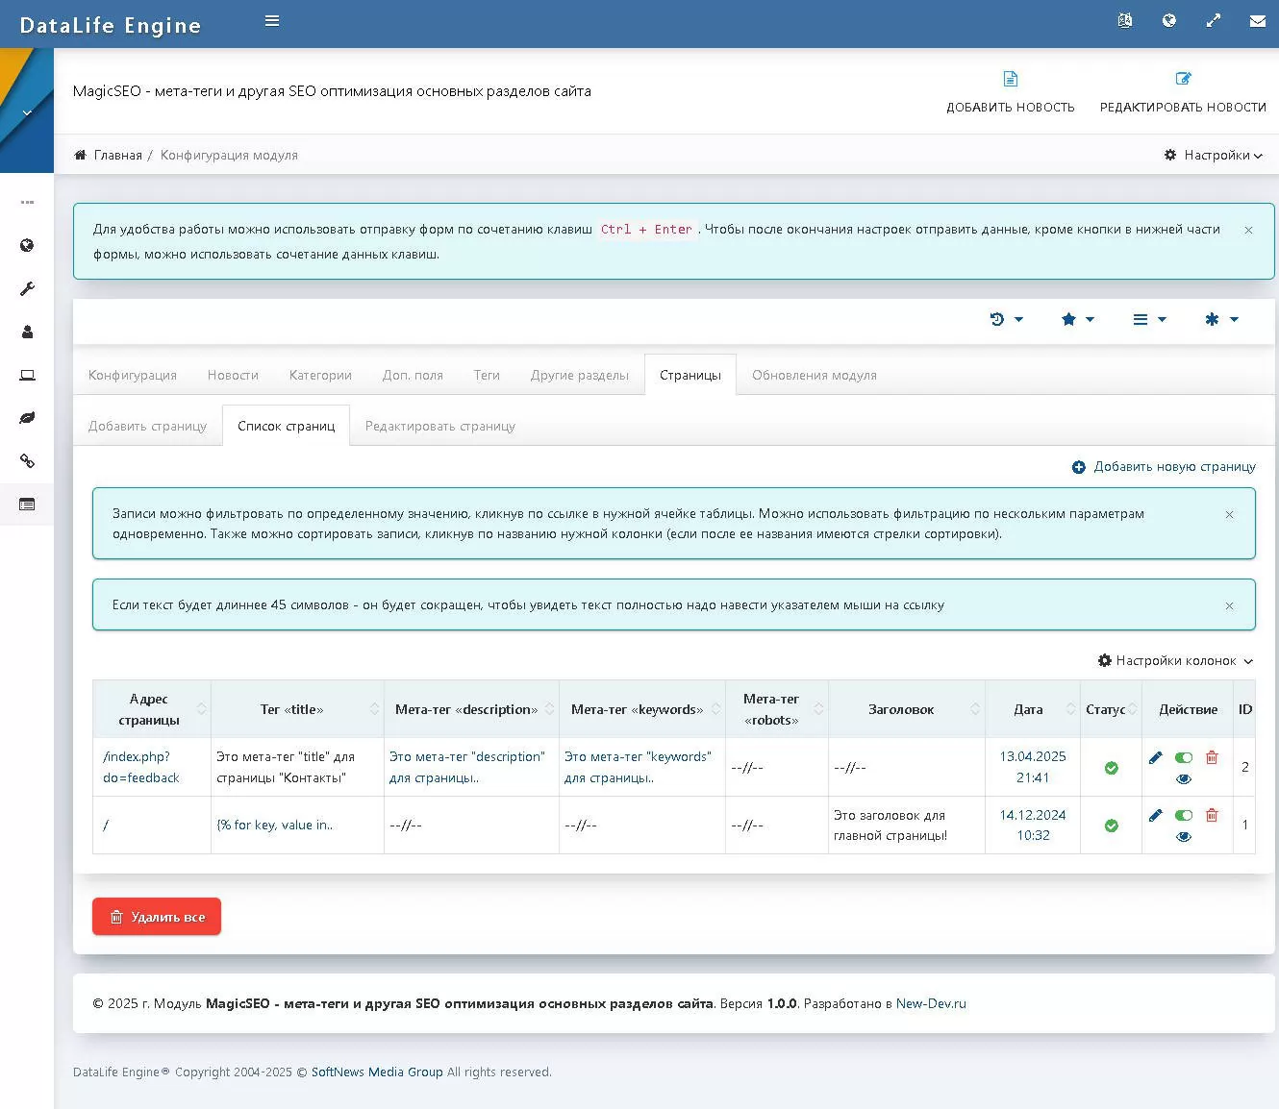Click the green status check for "/" page
Viewport: 1279px width, 1109px height.
click(x=1111, y=826)
